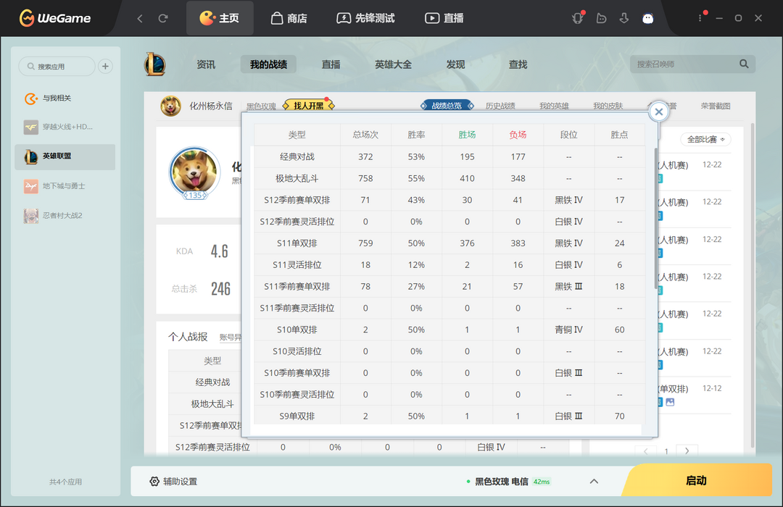Select 忍者村大战2 in the sidebar
This screenshot has width=783, height=507.
click(65, 216)
